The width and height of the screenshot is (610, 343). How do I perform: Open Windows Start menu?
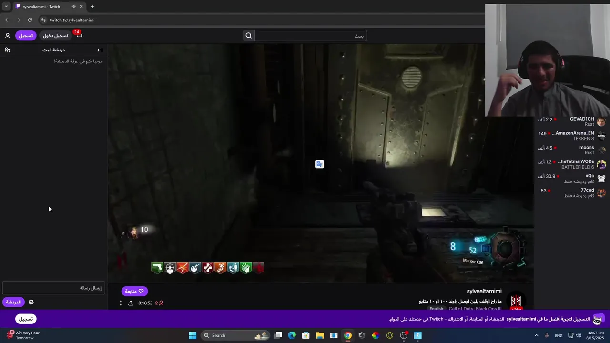[193, 335]
